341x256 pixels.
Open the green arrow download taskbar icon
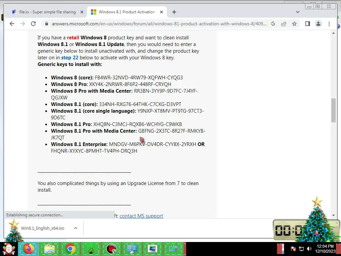click(x=173, y=249)
